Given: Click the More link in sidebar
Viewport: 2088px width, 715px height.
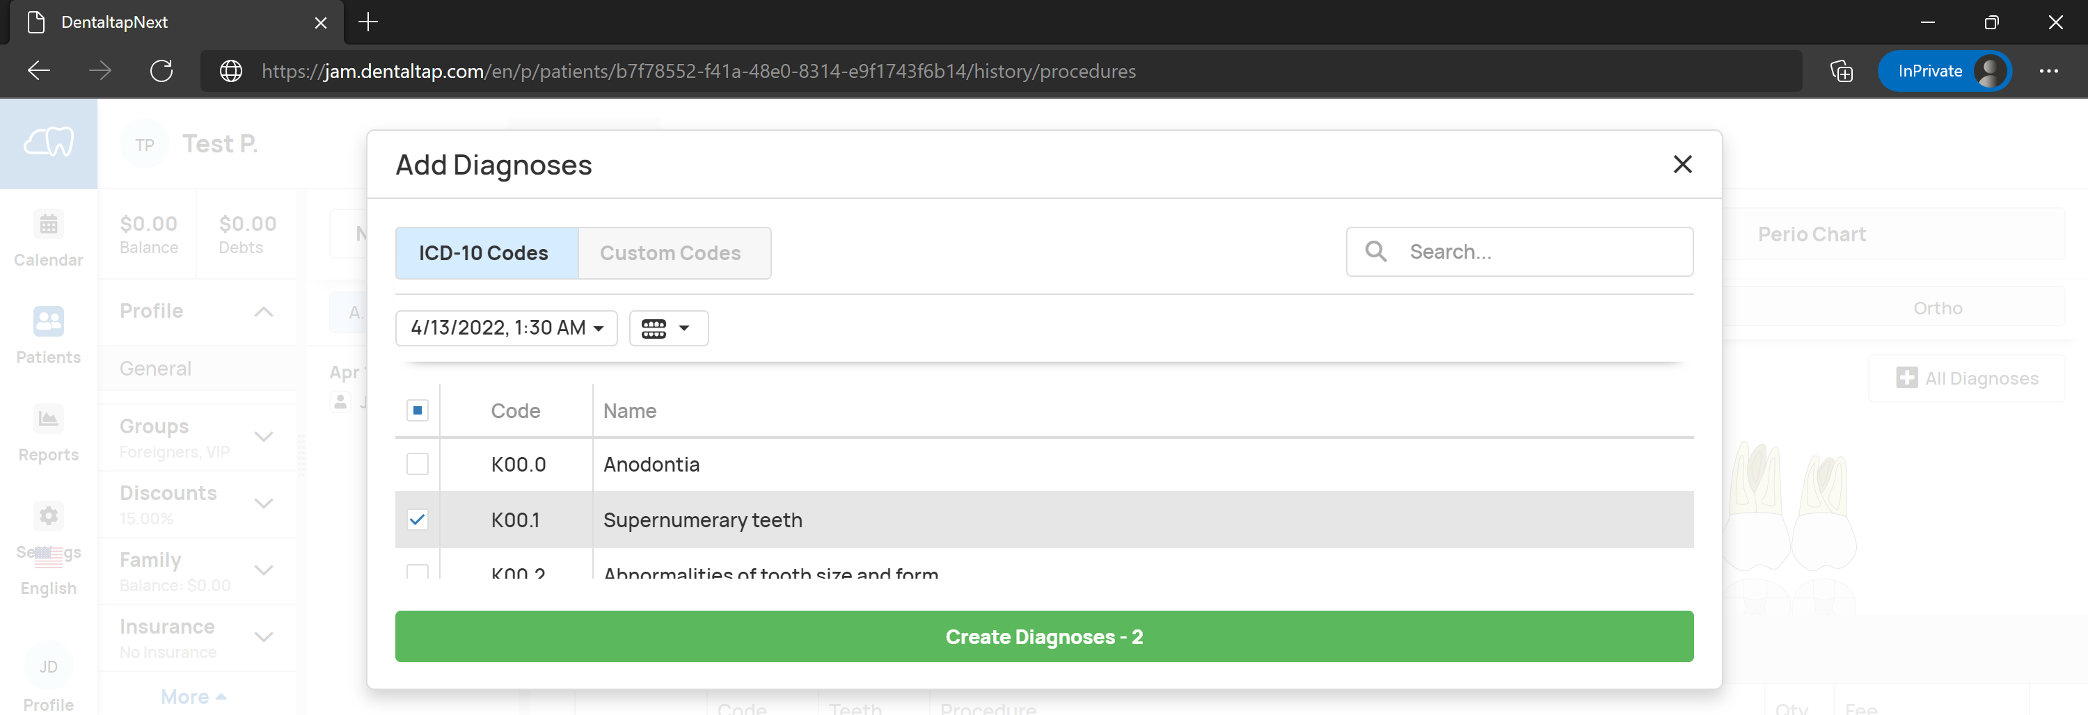Looking at the screenshot, I should point(193,696).
